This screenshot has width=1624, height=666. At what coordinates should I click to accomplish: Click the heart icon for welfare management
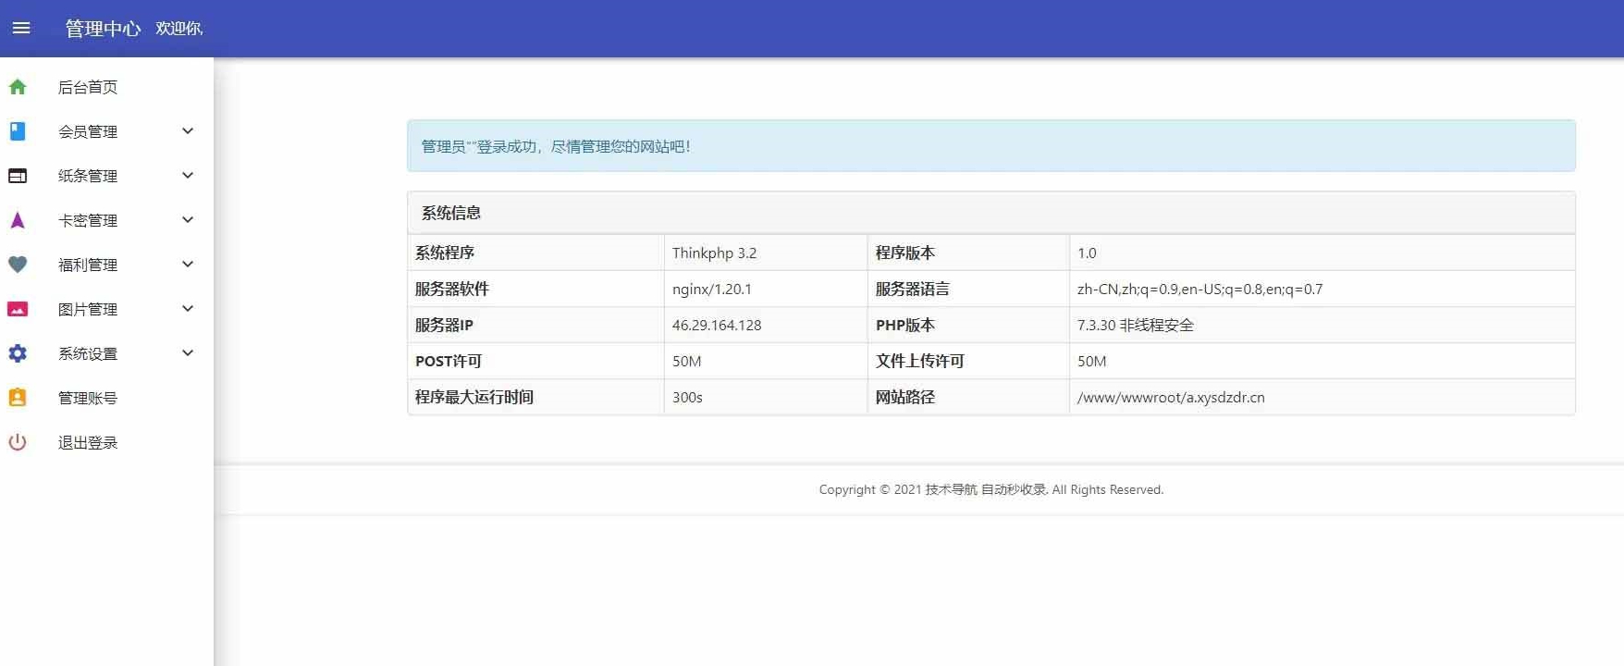(18, 265)
